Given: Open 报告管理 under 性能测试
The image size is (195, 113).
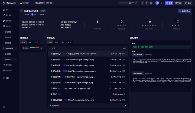Looking at the screenshot, I should (8, 37).
